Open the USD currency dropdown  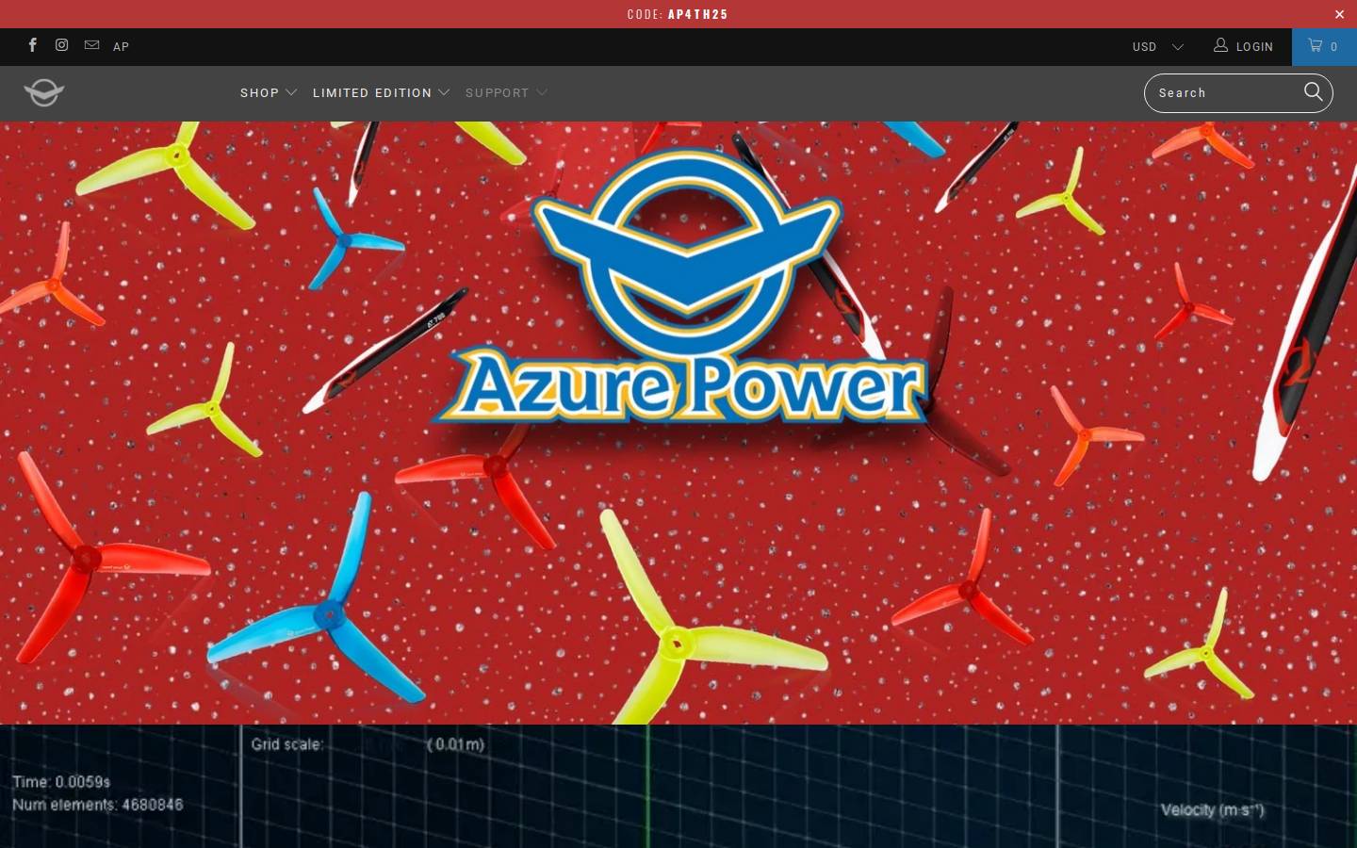1158,46
